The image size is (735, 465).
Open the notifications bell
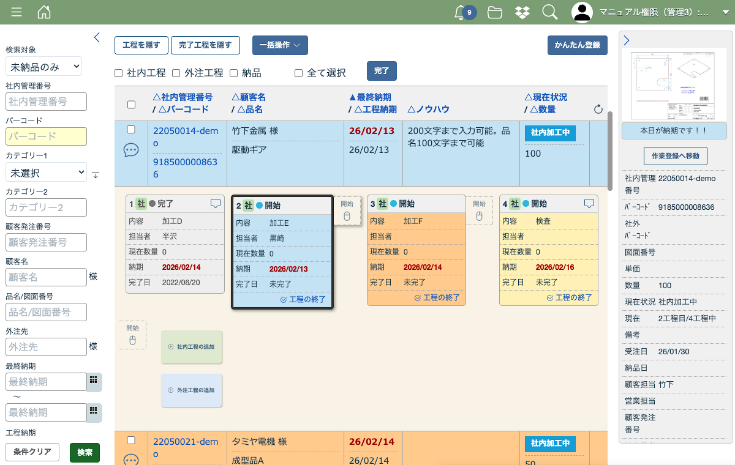461,12
